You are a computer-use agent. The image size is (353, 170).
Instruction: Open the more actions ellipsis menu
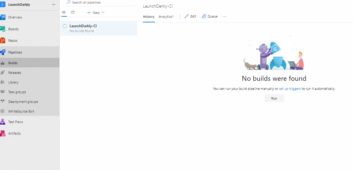[x=225, y=17]
